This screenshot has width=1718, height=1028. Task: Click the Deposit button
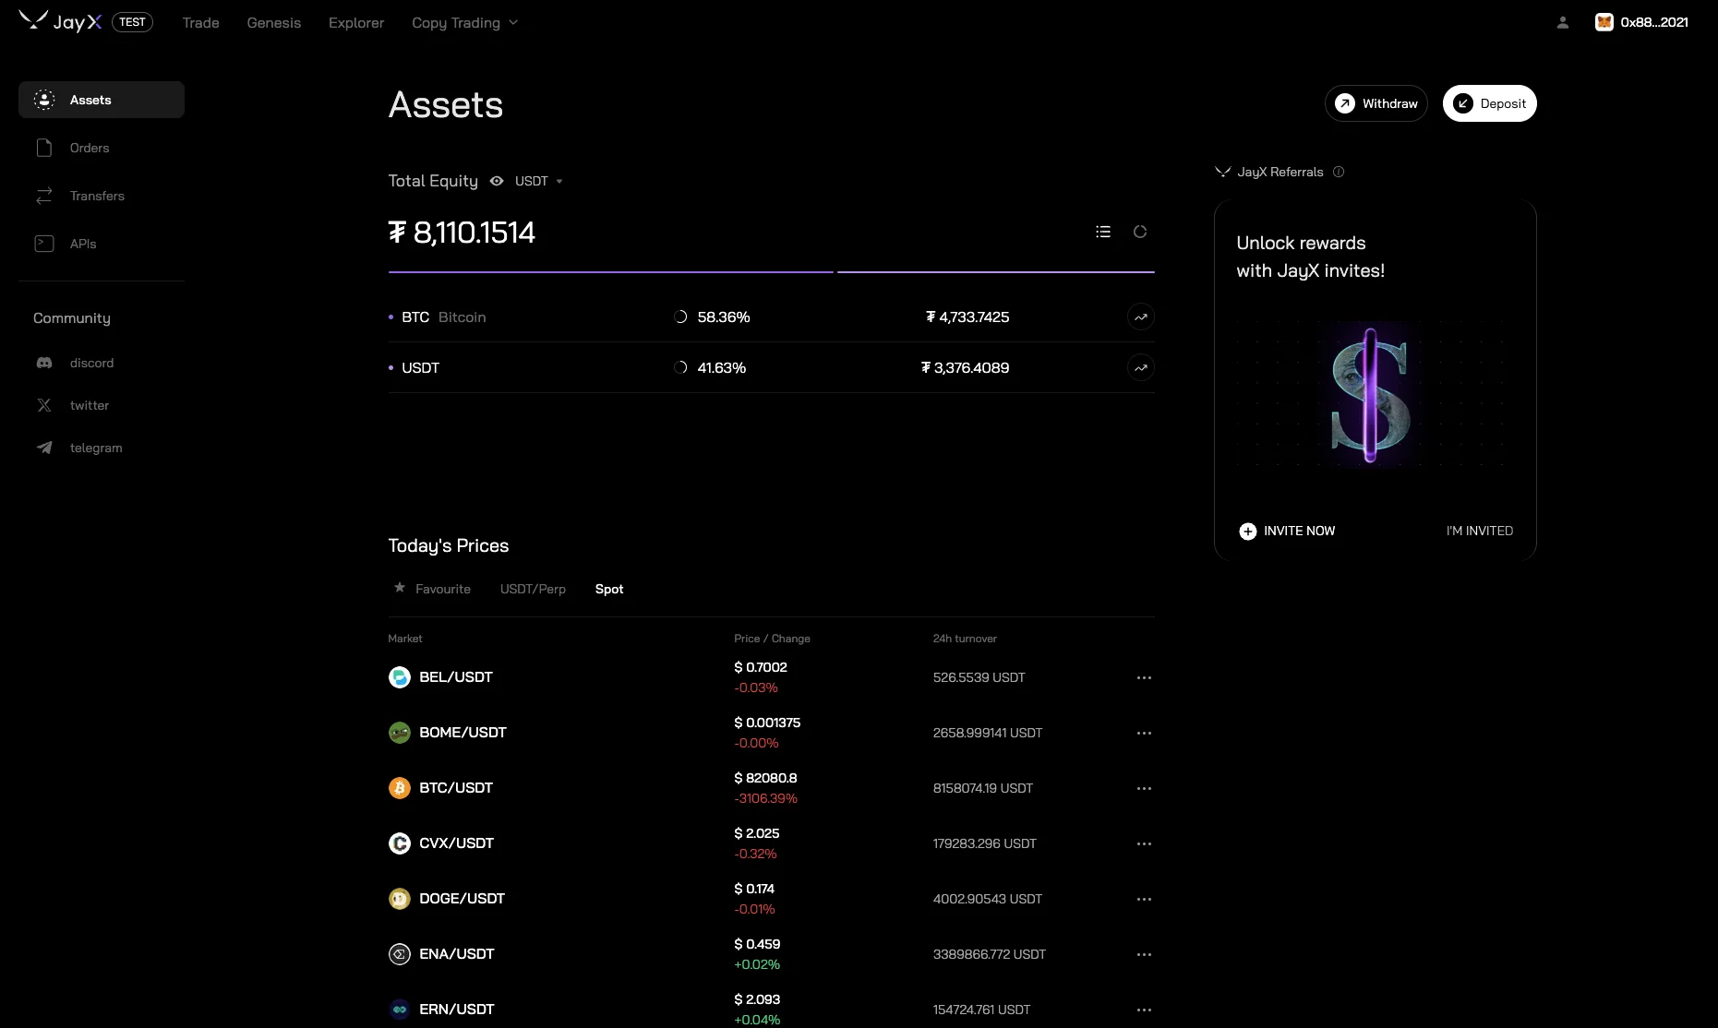1489,103
